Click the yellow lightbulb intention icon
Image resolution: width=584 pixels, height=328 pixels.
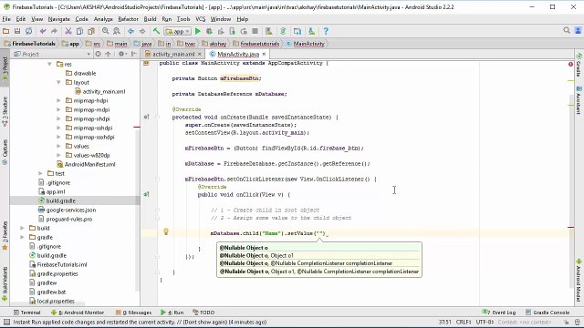point(166,232)
